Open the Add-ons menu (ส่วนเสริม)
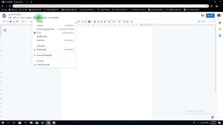This screenshot has height=125, width=223. [x=44, y=18]
